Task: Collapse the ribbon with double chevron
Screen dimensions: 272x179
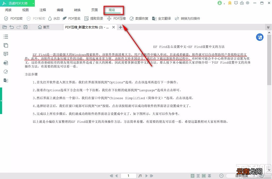Action: click(x=268, y=27)
